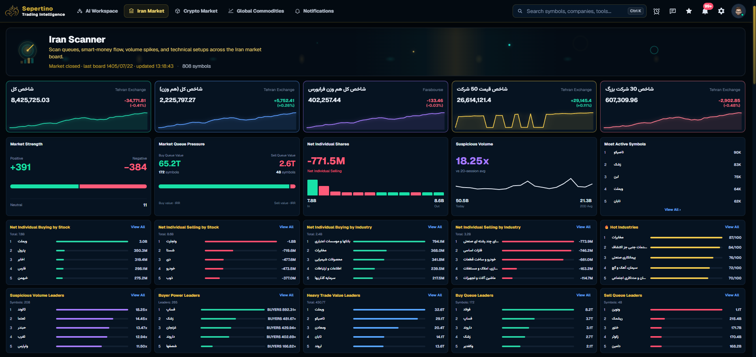Open the index card showing 26,614,121.4
This screenshot has height=357, width=756.
point(524,106)
